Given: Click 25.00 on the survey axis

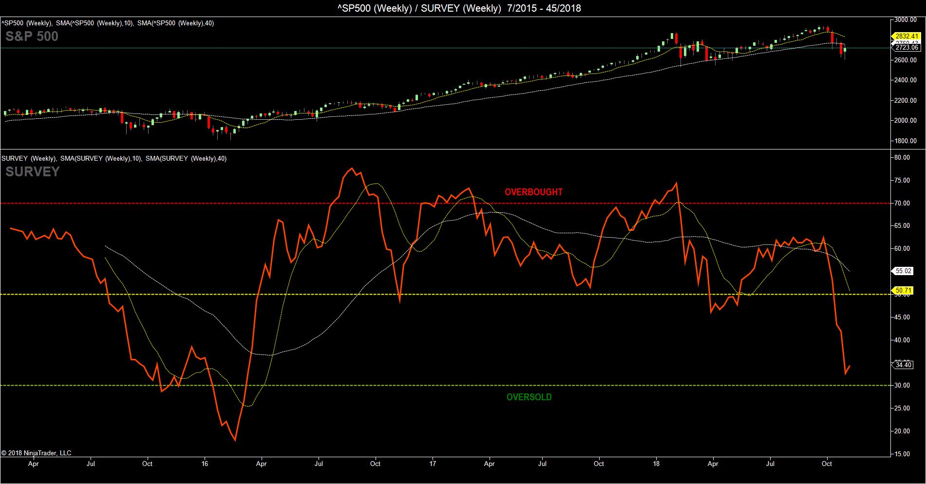Looking at the screenshot, I should point(902,408).
